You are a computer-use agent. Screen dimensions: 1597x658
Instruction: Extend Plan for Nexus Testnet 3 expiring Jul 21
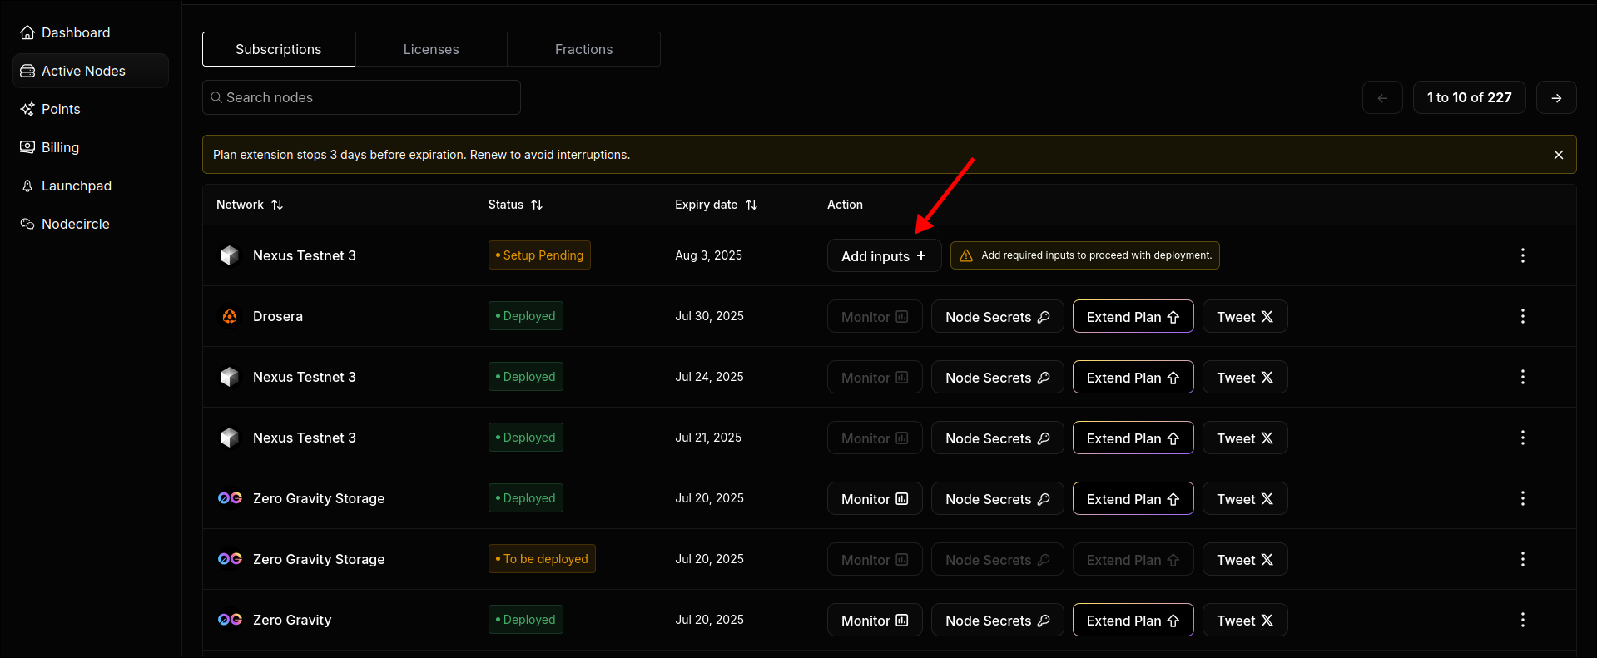click(x=1133, y=438)
